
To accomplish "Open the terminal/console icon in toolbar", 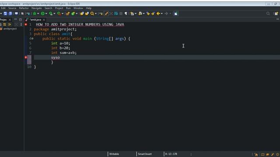I will (16, 14).
